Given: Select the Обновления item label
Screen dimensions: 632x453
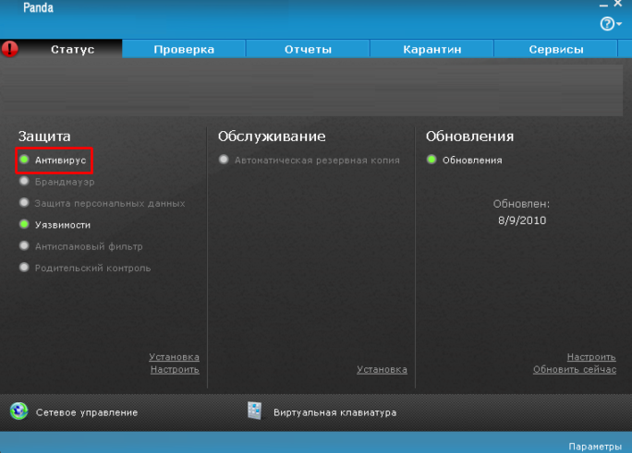Looking at the screenshot, I should (x=472, y=161).
